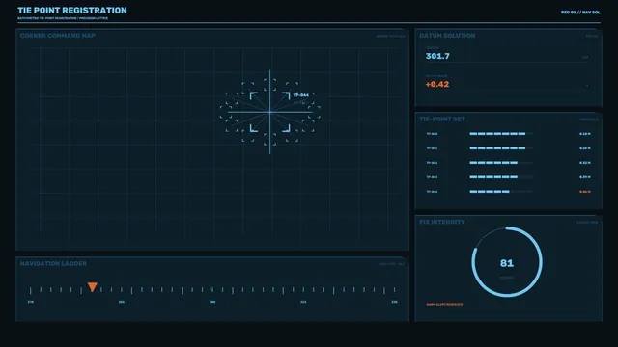Screen dimensions: 618x347
Task: Click the segmented bar in the TP-044 row
Action: coord(501,192)
